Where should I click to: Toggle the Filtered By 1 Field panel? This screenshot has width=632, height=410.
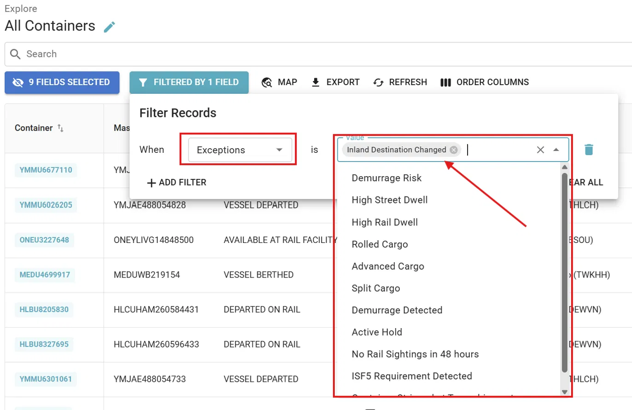[x=189, y=82]
